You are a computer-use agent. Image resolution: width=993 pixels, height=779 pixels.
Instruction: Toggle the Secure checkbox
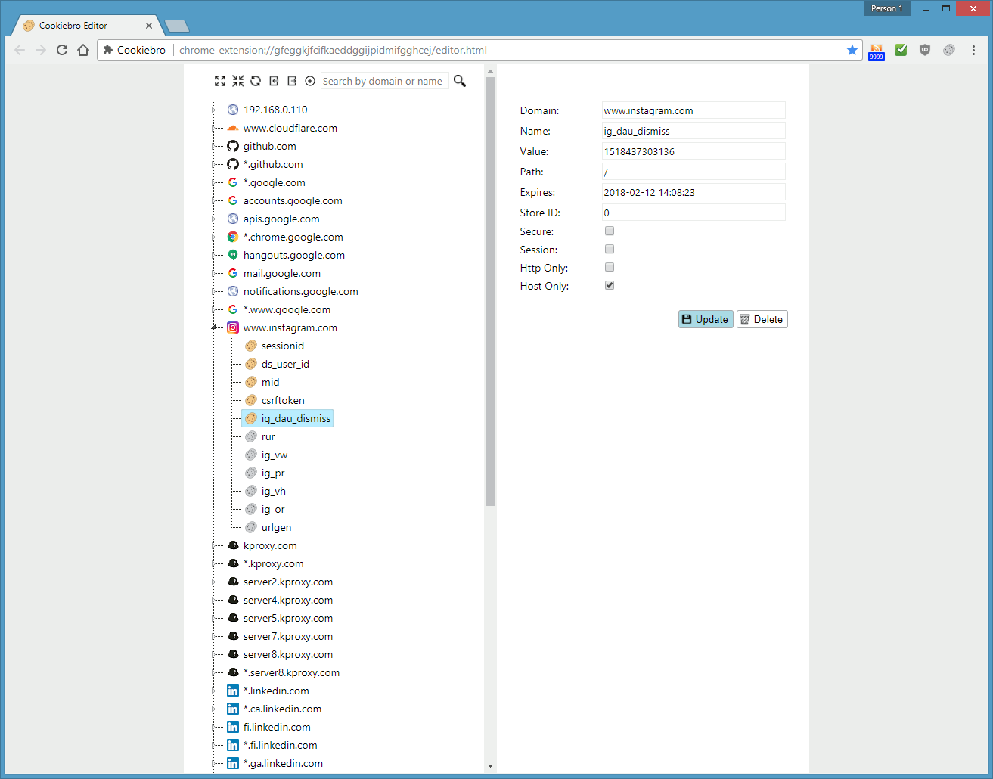coord(610,231)
